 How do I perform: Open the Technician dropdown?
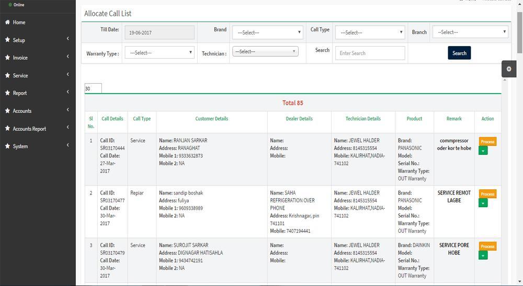point(265,51)
